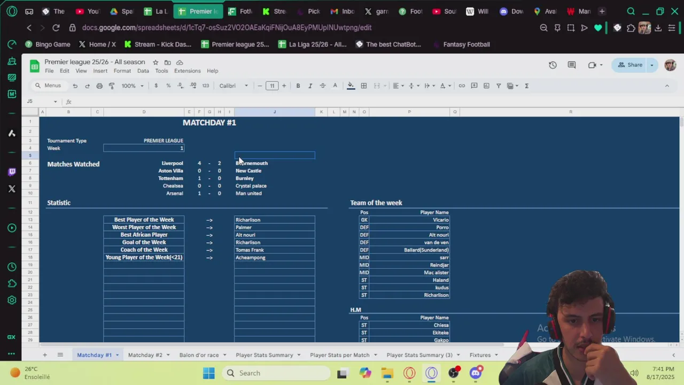Open the Calibri font dropdown
This screenshot has height=385, width=684.
(x=234, y=86)
